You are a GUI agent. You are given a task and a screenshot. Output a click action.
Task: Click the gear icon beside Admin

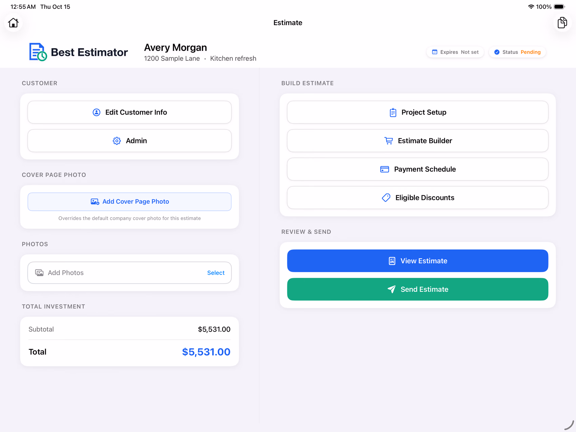click(117, 141)
